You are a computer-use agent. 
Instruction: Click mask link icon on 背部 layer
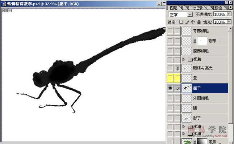click(x=194, y=41)
